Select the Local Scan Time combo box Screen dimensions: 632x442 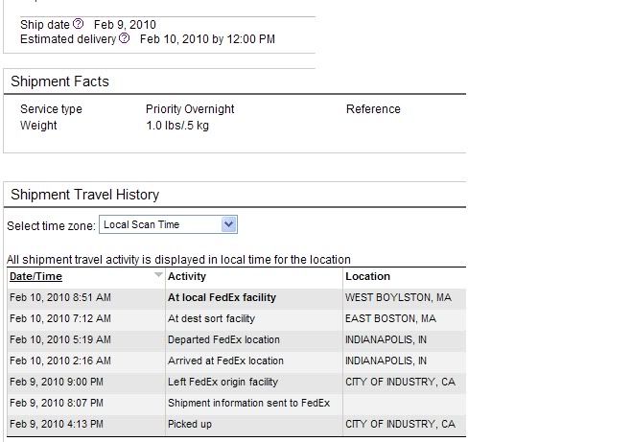[x=168, y=224]
